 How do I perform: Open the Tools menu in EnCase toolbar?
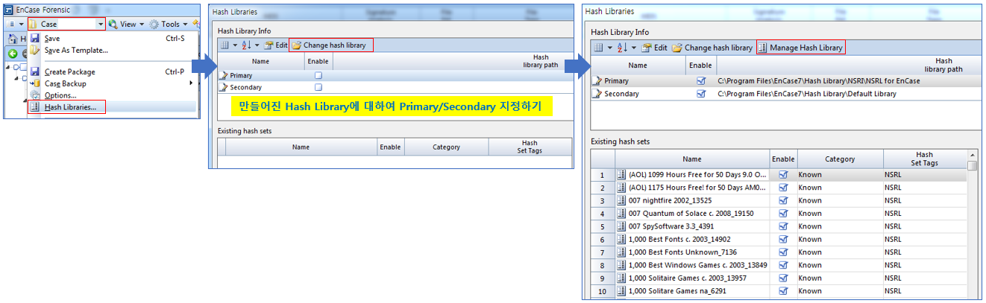[169, 24]
